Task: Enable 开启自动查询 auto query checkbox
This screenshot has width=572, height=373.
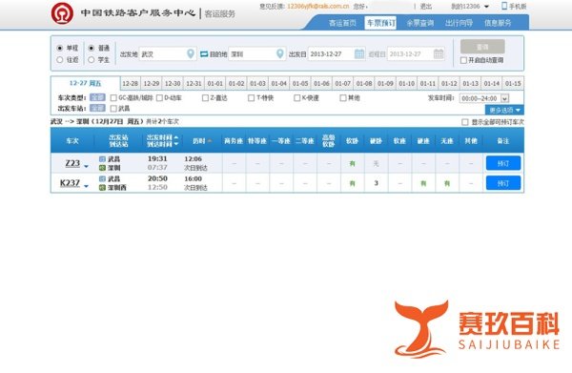Action: point(463,60)
